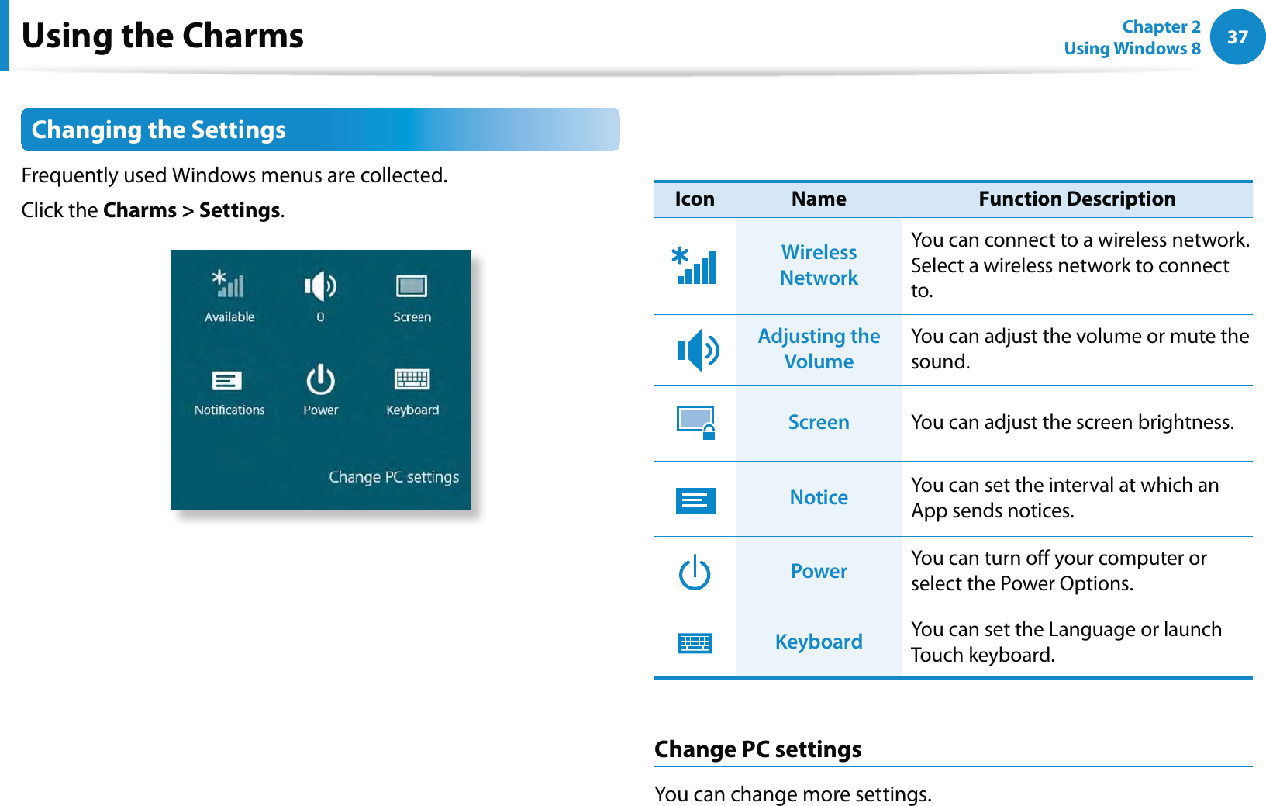Click the Screen brightness icon in Settings panel
Viewport: 1266px width, 806px height.
click(412, 286)
